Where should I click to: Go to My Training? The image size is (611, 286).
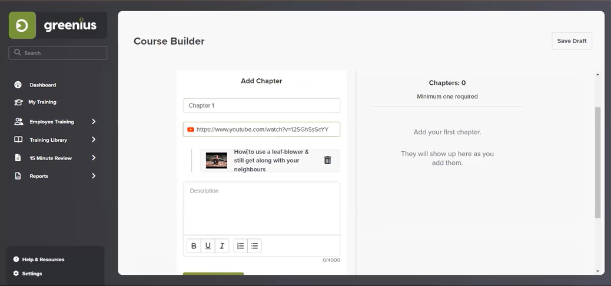point(42,102)
